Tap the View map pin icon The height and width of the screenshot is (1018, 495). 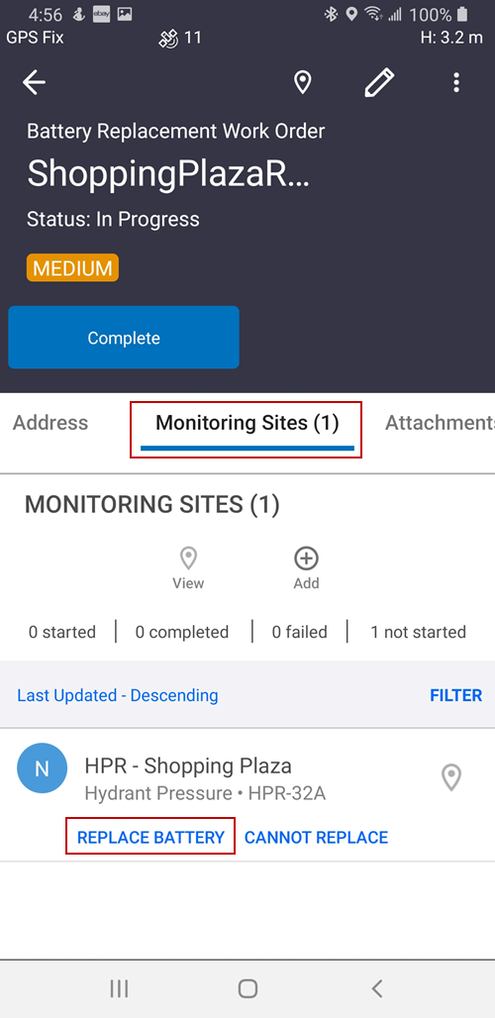(188, 568)
